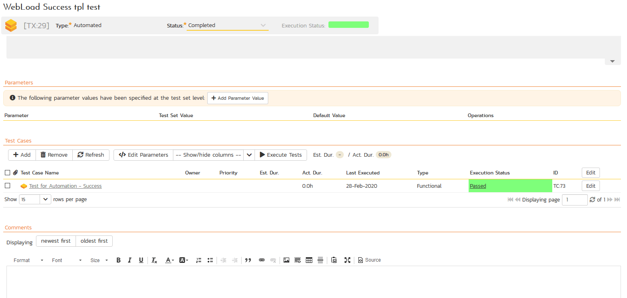Open the Font dropdown in editor
This screenshot has height=298, width=627.
[x=67, y=260]
